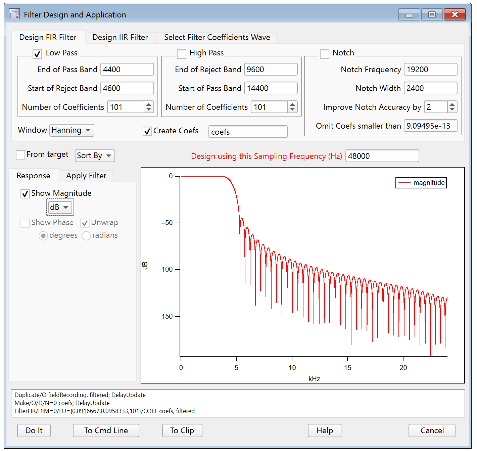This screenshot has width=477, height=451.
Task: Toggle the From target checkbox
Action: point(20,155)
